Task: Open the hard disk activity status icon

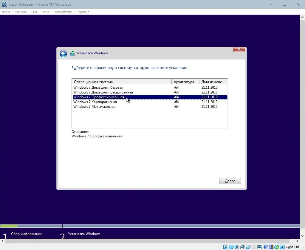Action: coord(225,247)
